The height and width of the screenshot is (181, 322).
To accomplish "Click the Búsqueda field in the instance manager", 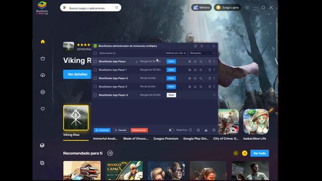I will click(x=202, y=53).
